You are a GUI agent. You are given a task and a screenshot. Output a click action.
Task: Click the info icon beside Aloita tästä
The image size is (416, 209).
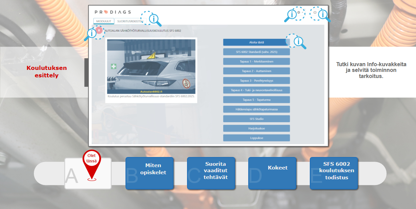tap(296, 41)
